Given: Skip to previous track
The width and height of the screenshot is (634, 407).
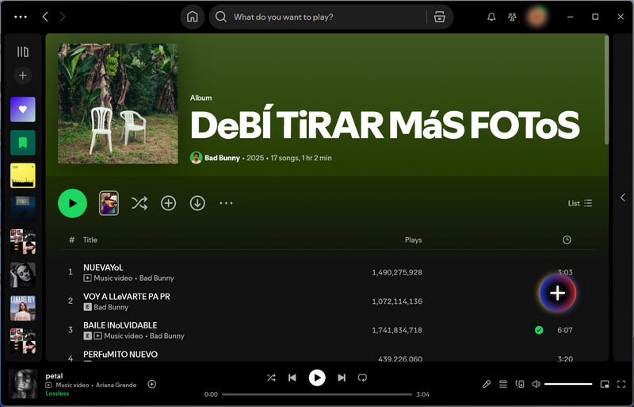Looking at the screenshot, I should tap(292, 378).
